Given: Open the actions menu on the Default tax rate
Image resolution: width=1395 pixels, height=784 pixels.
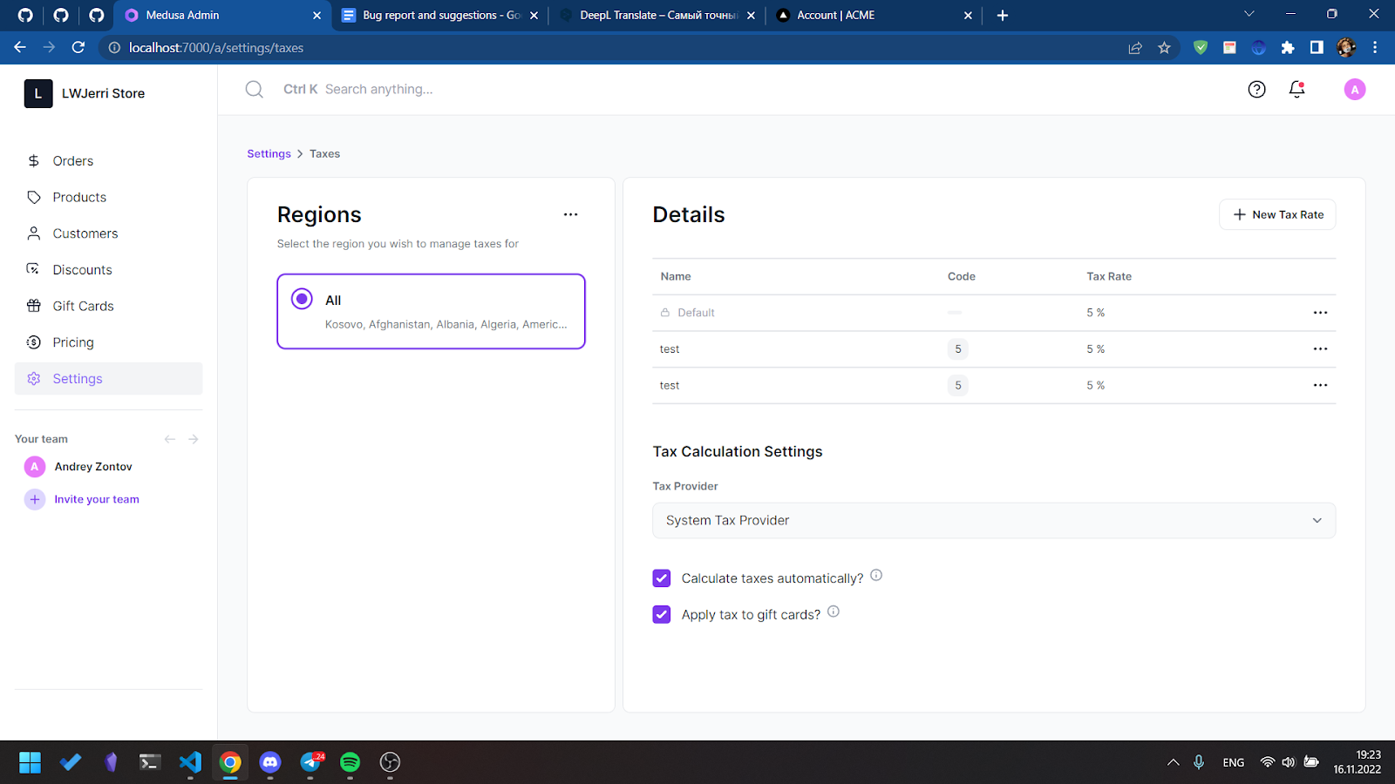Looking at the screenshot, I should tap(1320, 312).
